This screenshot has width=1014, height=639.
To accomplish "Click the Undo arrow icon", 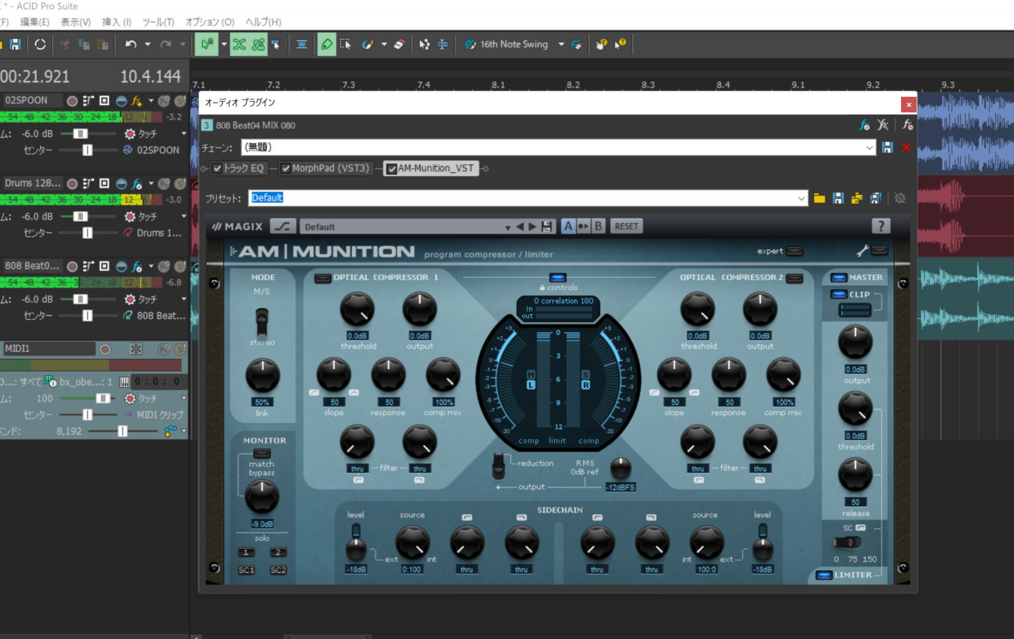I will click(x=131, y=44).
